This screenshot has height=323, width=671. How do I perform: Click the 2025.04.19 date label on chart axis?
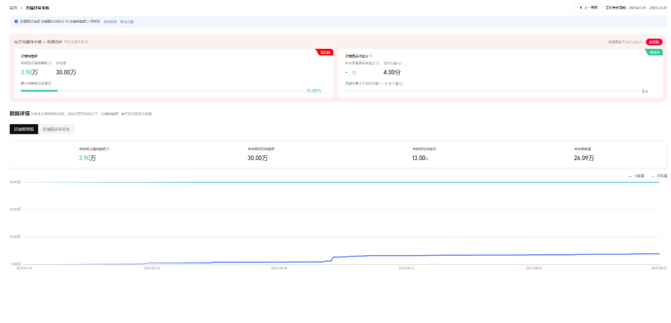pyautogui.click(x=279, y=268)
